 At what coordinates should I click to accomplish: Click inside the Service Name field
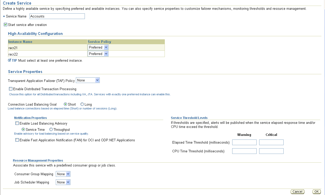57,16
